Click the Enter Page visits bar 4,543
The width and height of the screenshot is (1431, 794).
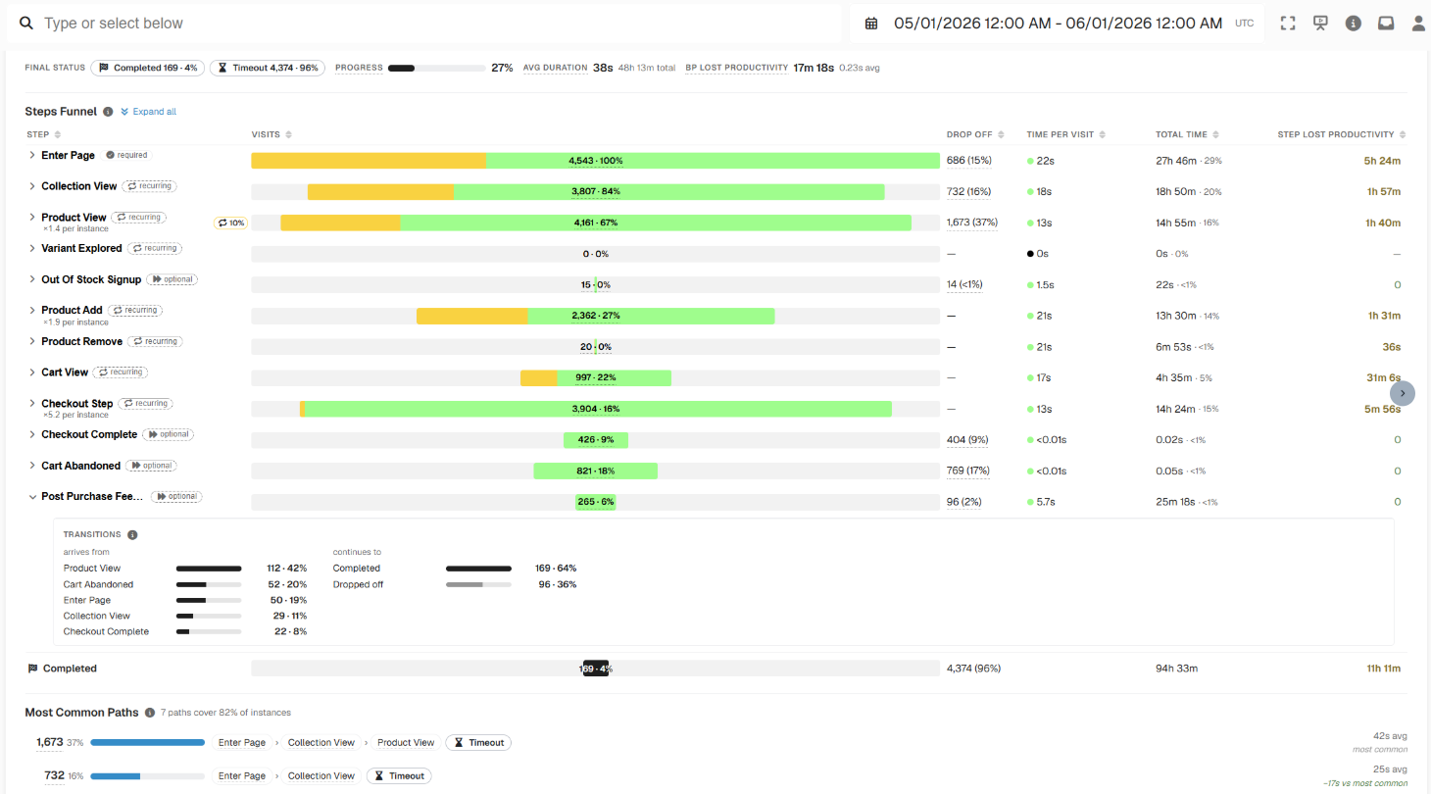pos(596,161)
